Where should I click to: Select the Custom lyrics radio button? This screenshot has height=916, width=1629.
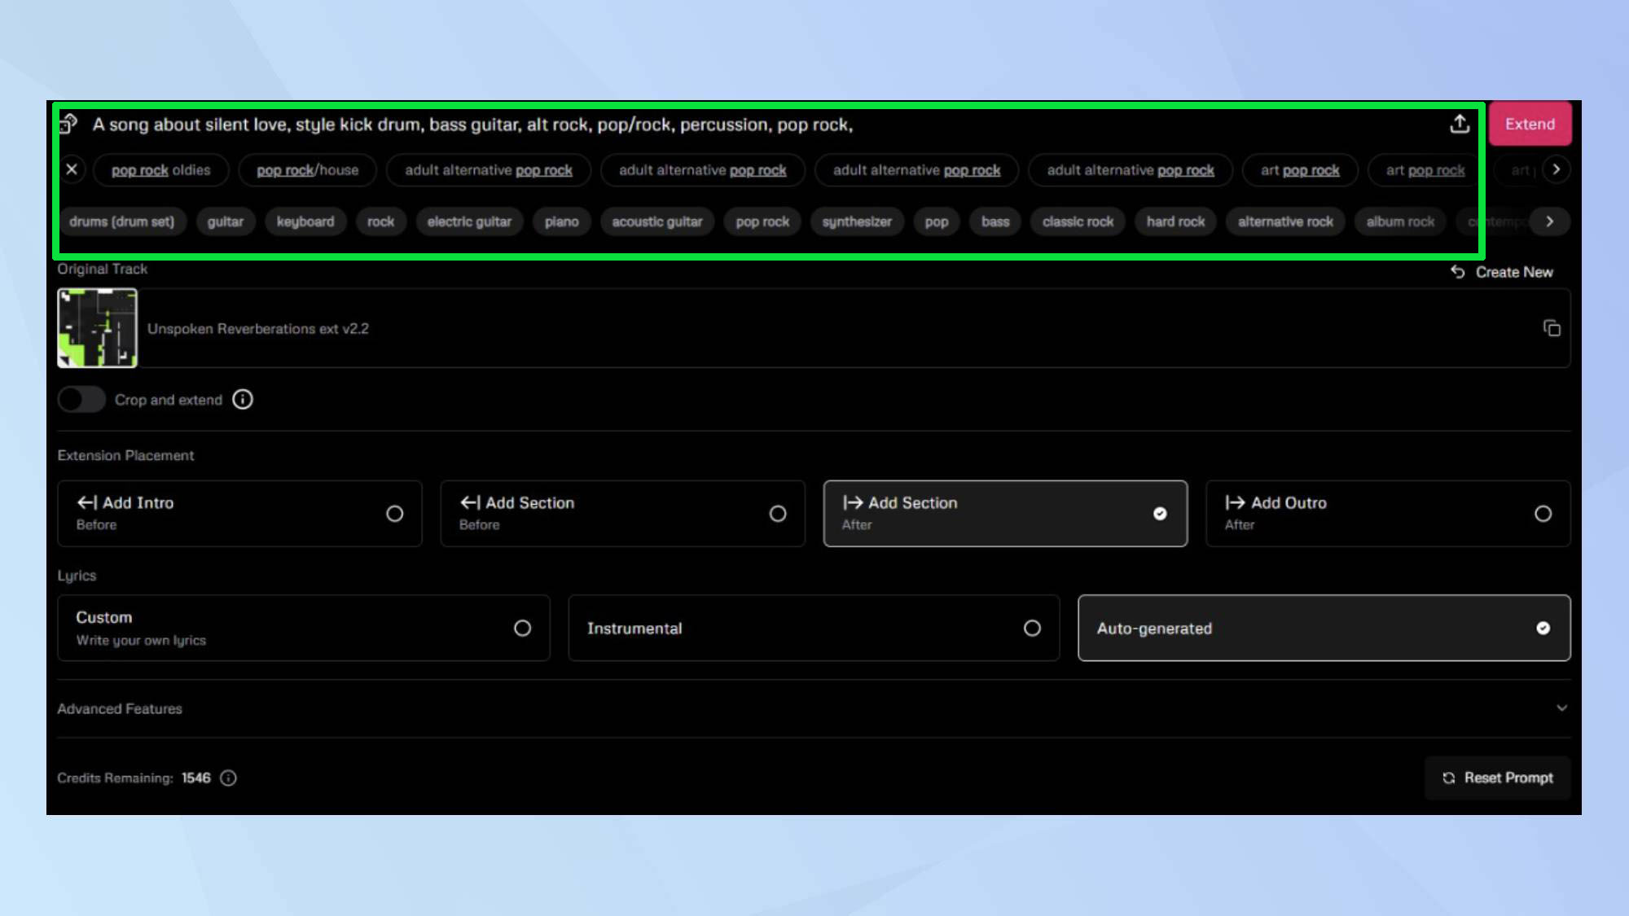click(x=521, y=628)
